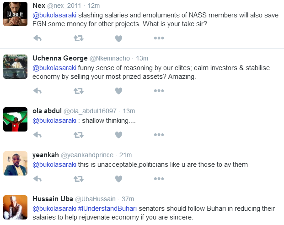This screenshot has height=225, width=284.
Task: Open more options on yeankah's tweet
Action: pyautogui.click(x=159, y=178)
